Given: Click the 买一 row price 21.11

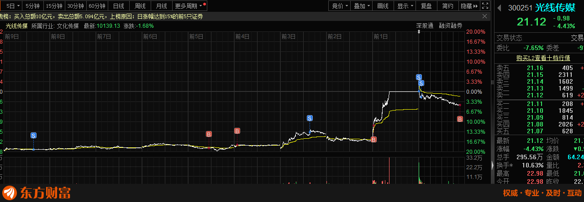Looking at the screenshot, I should 535,104.
